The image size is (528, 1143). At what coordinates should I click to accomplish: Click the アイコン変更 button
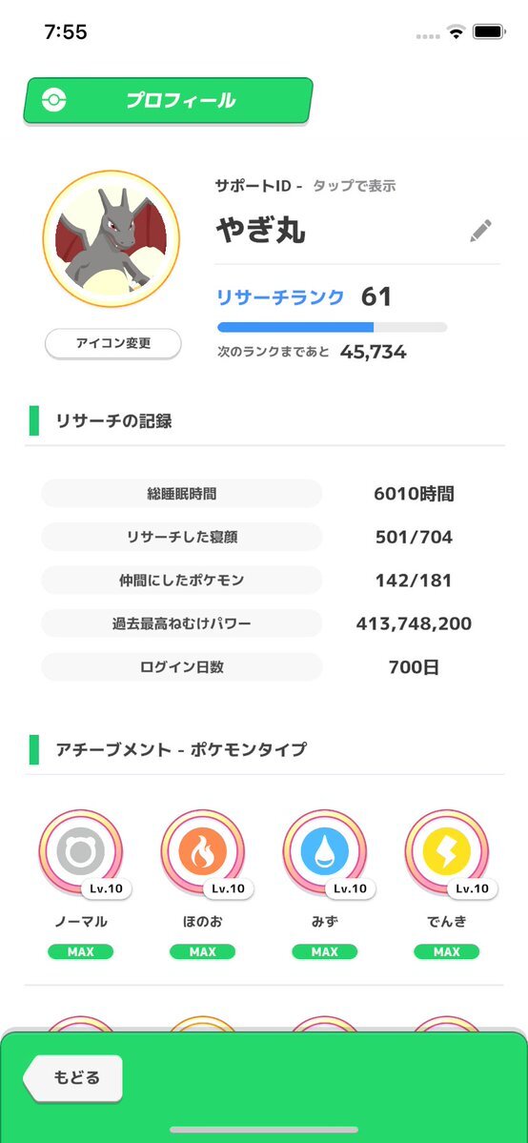(113, 343)
